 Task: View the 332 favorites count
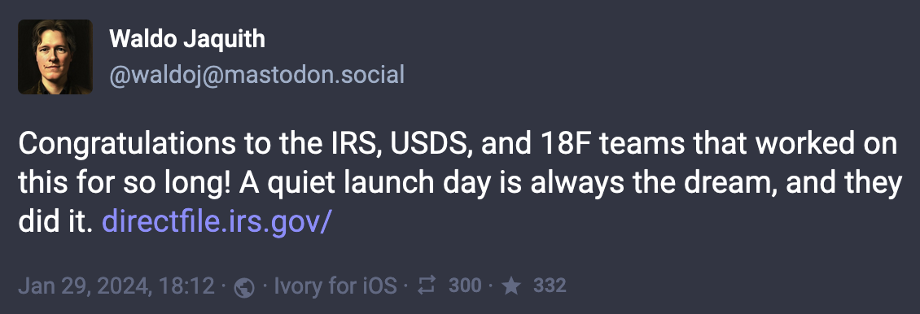pos(550,286)
